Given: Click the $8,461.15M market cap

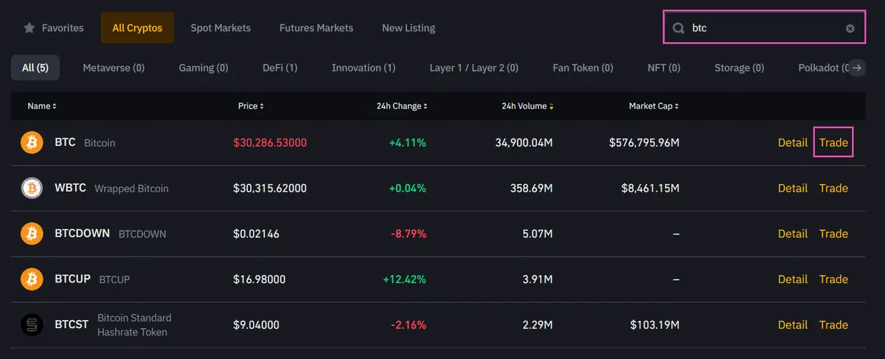Looking at the screenshot, I should (x=650, y=188).
